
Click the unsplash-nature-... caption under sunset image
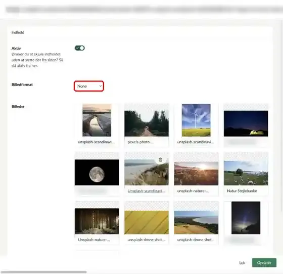[x=193, y=191]
